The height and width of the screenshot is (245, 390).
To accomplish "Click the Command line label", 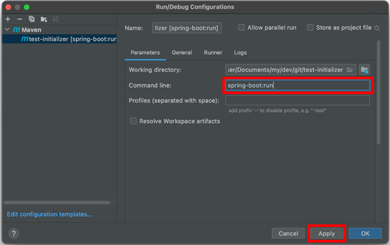I will [x=150, y=85].
